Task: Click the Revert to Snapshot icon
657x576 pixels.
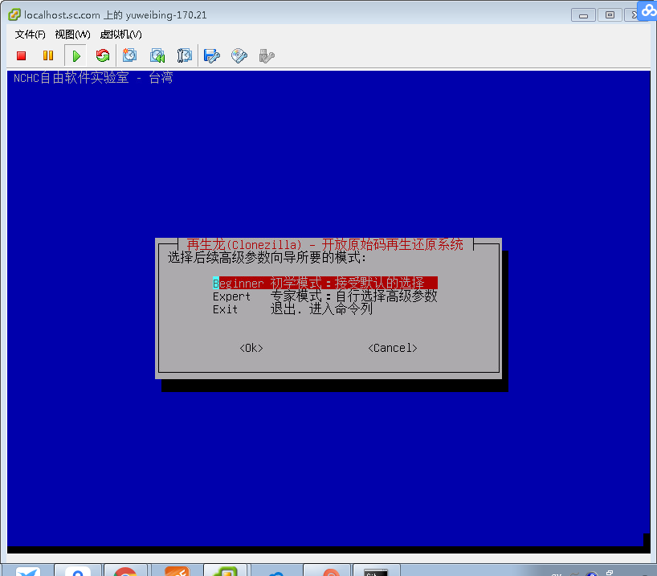Action: pos(157,55)
